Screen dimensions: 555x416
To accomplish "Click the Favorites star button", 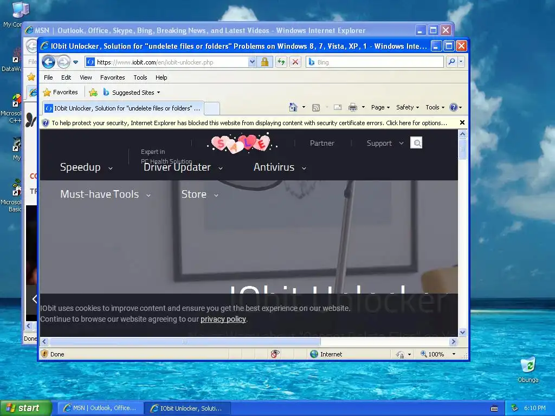I will click(x=60, y=92).
